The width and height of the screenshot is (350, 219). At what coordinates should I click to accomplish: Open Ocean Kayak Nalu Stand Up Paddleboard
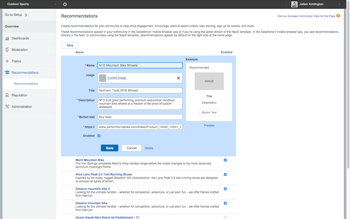(107, 217)
